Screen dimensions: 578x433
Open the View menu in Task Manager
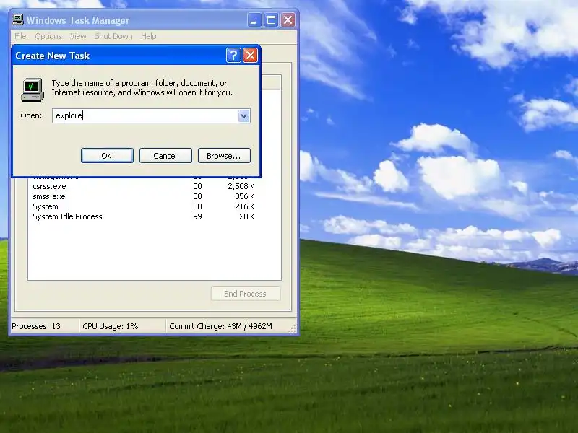(x=78, y=36)
